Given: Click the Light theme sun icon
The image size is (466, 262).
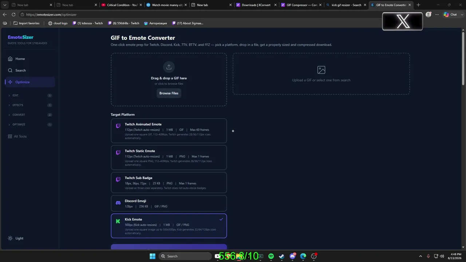Looking at the screenshot, I should [x=10, y=238].
